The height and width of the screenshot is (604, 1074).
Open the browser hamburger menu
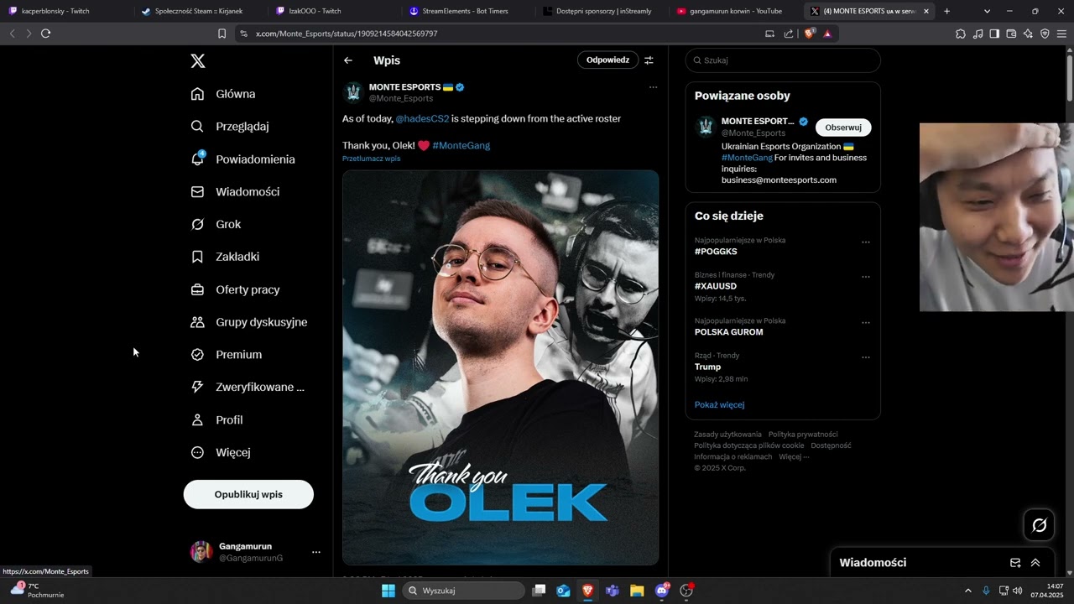click(1061, 34)
